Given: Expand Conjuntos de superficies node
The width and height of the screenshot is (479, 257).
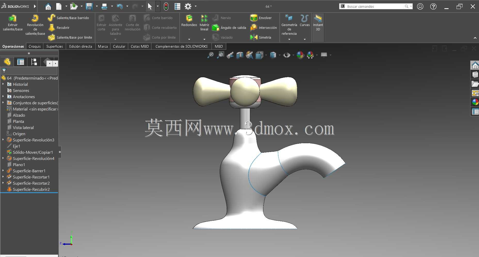Looking at the screenshot, I should tap(3, 103).
